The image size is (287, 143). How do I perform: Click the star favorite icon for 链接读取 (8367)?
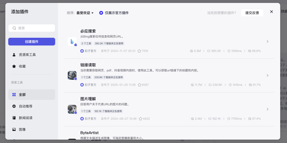140,85
